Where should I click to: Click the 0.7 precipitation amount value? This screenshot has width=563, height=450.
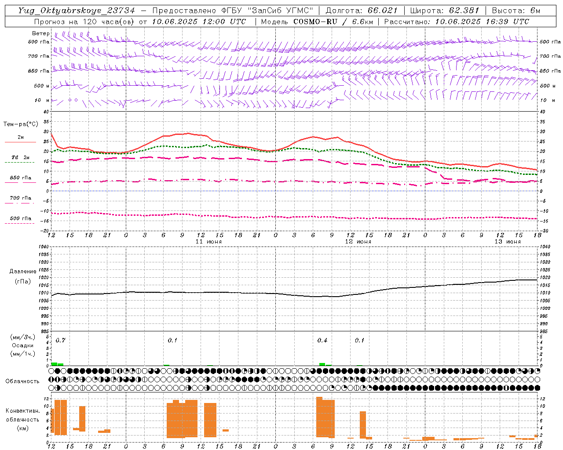click(61, 341)
